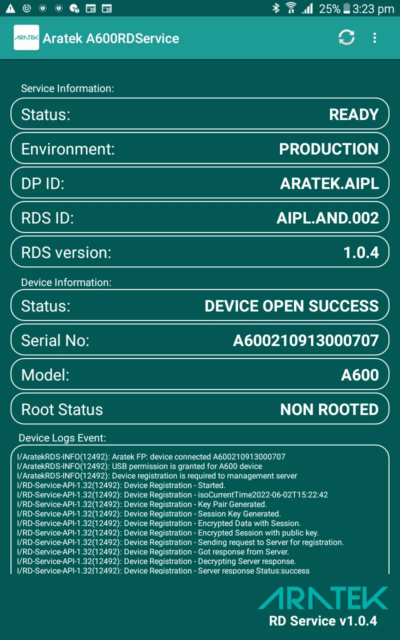Select the DP ID ARATEK.AIPL field

tap(199, 183)
